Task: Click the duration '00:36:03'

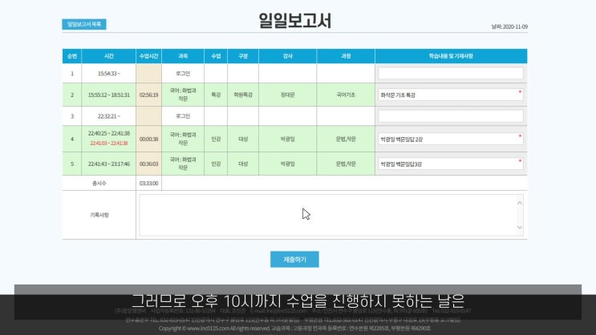Action: [148, 164]
